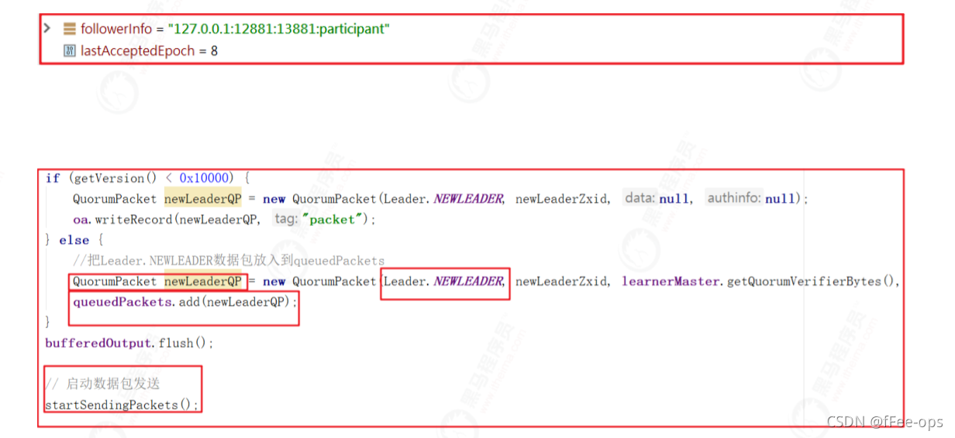Click bufferedOutput.flush() statement
The width and height of the screenshot is (955, 438).
tap(129, 343)
